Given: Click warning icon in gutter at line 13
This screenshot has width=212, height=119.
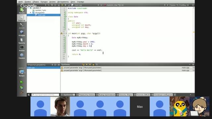Looking at the screenshot, I should 62,33.
